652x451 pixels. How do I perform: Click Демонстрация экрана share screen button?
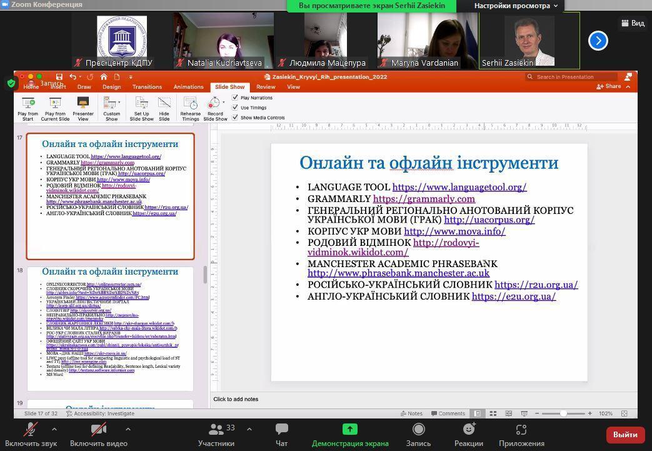pyautogui.click(x=350, y=435)
